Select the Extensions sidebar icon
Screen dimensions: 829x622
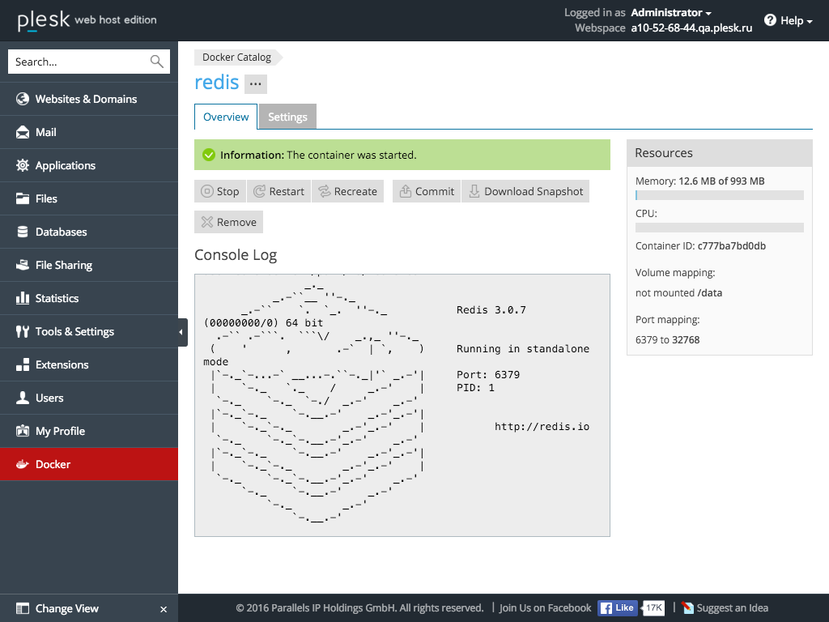(22, 364)
